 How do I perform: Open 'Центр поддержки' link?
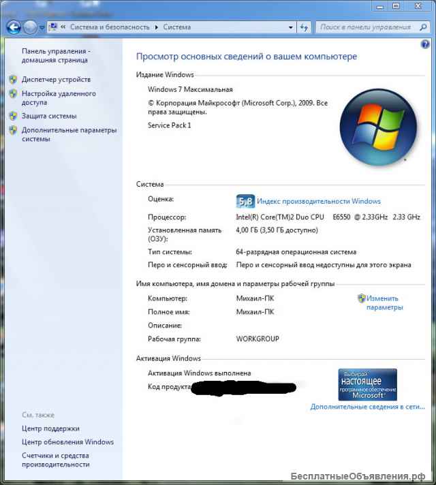tap(50, 428)
